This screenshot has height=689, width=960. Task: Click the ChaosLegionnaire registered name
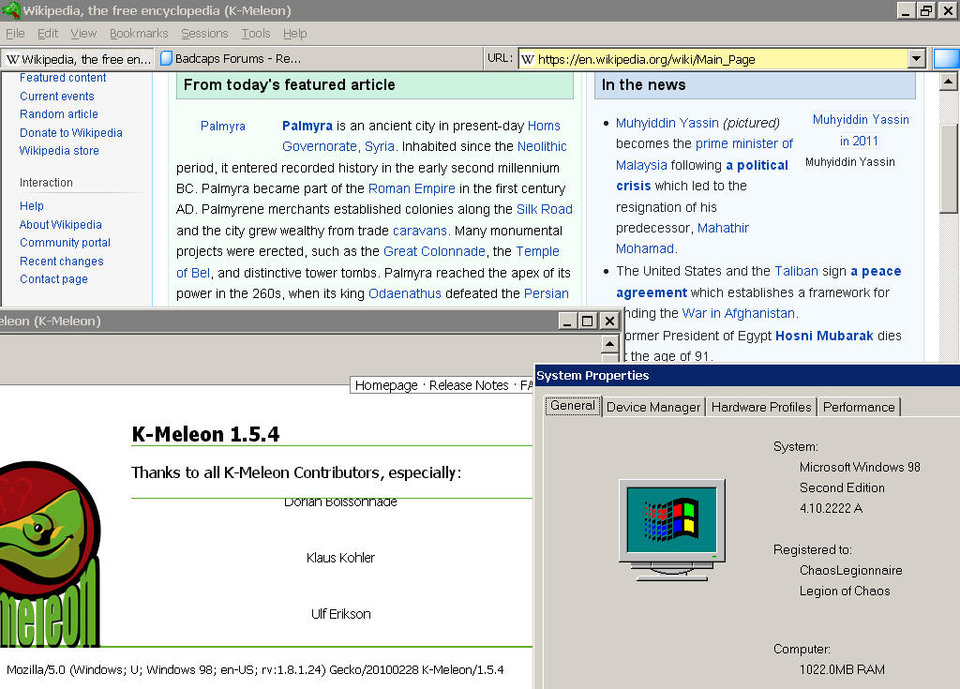850,571
